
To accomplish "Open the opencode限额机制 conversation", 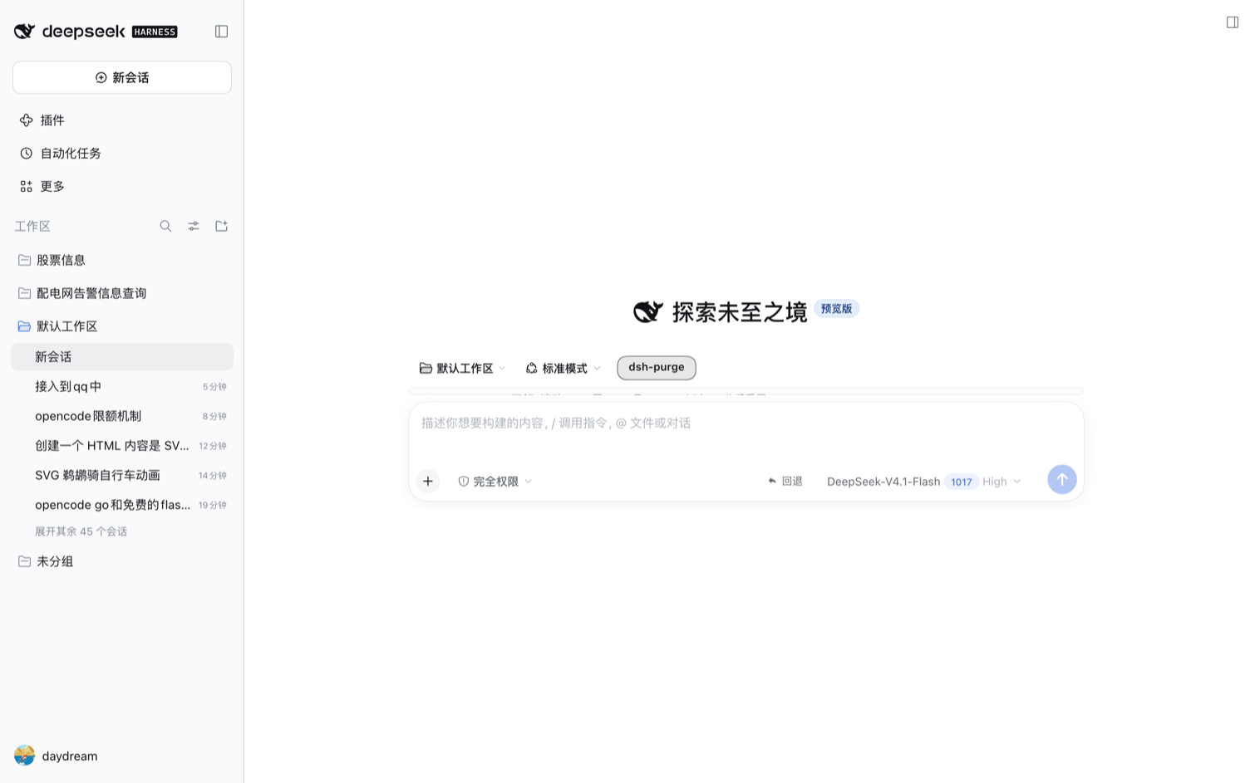I will coord(122,416).
